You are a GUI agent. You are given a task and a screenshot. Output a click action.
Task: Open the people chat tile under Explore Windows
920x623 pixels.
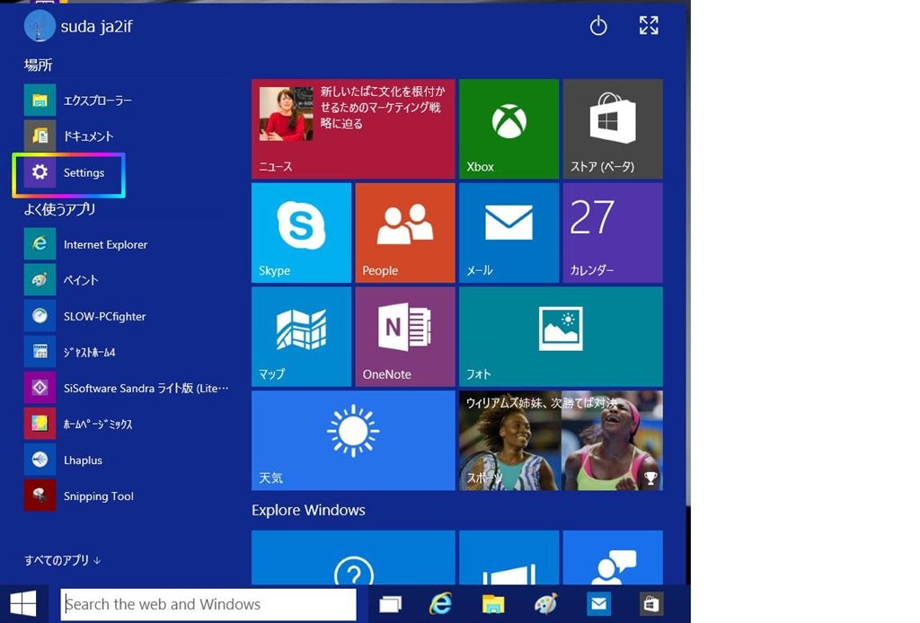coord(613,557)
